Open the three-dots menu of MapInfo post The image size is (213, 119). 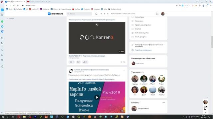124,71
